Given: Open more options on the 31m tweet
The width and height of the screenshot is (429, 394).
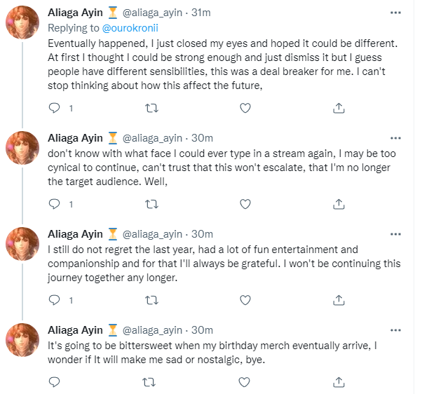Looking at the screenshot, I should [x=395, y=13].
